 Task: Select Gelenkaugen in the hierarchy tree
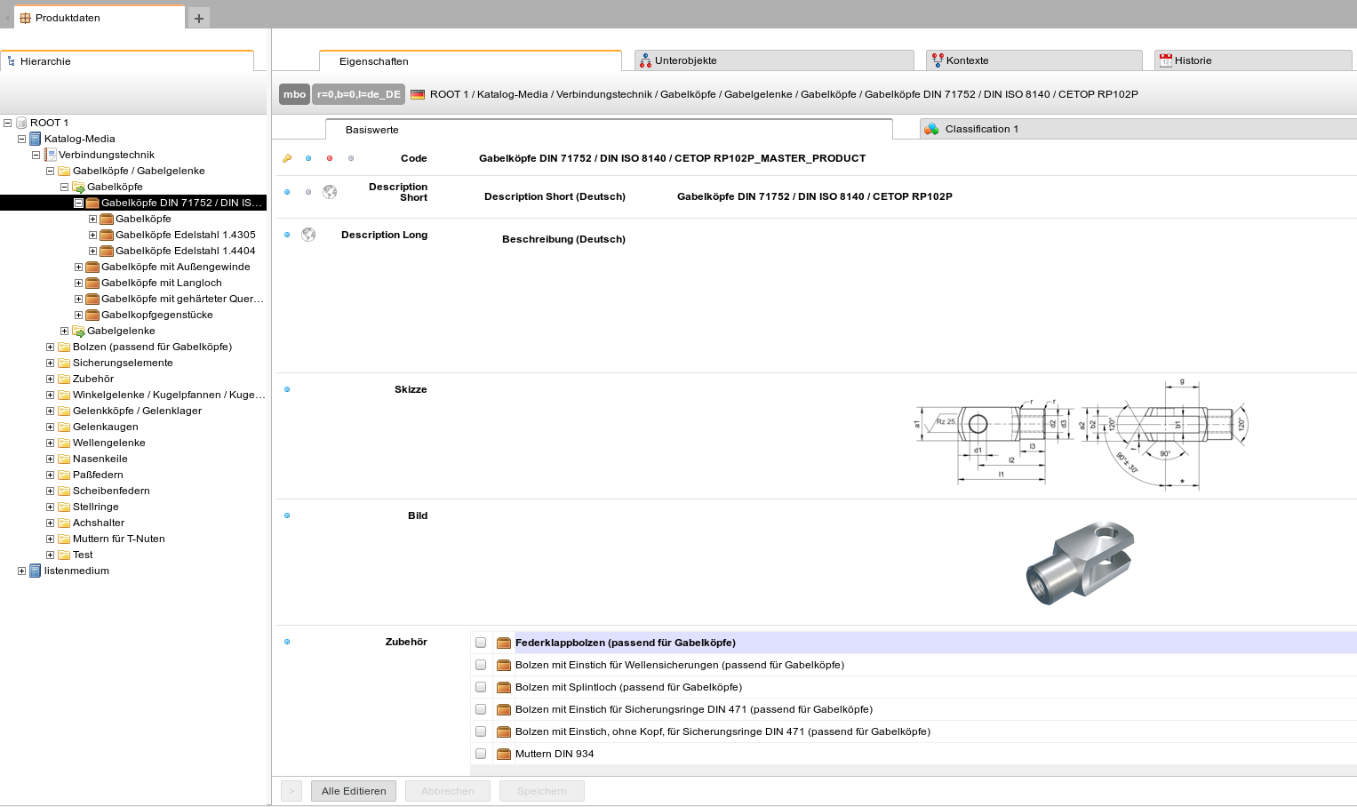coord(105,427)
